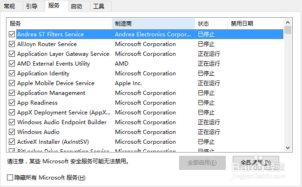Select the Windows Audio row name

38,132
